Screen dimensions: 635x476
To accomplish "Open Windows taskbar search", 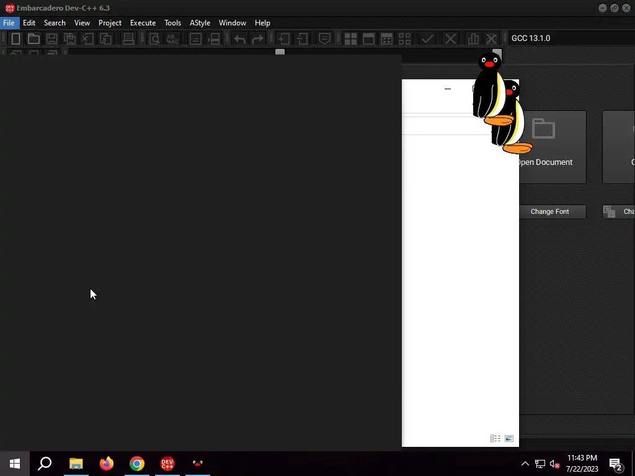I will [45, 464].
